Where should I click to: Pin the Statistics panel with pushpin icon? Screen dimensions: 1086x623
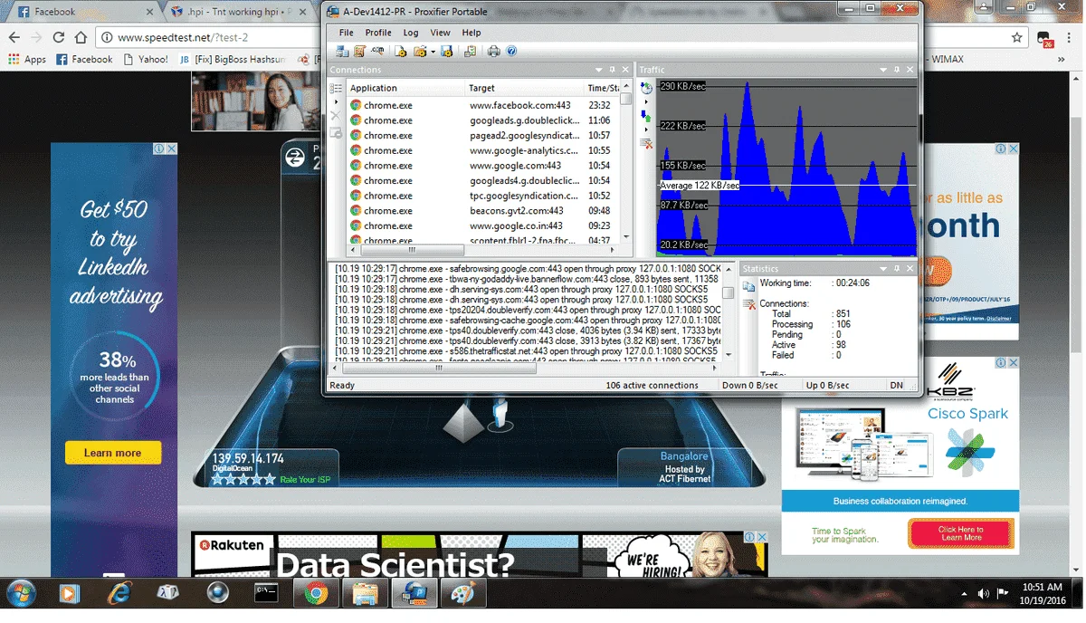[898, 269]
